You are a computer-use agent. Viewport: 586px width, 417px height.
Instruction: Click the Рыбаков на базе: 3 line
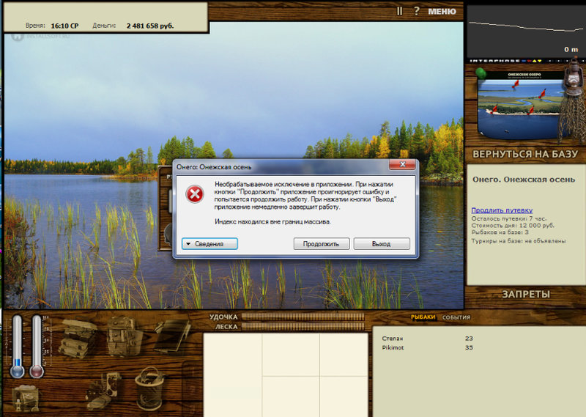(500, 232)
